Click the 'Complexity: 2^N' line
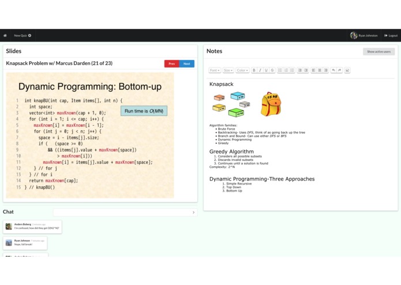 click(222, 167)
